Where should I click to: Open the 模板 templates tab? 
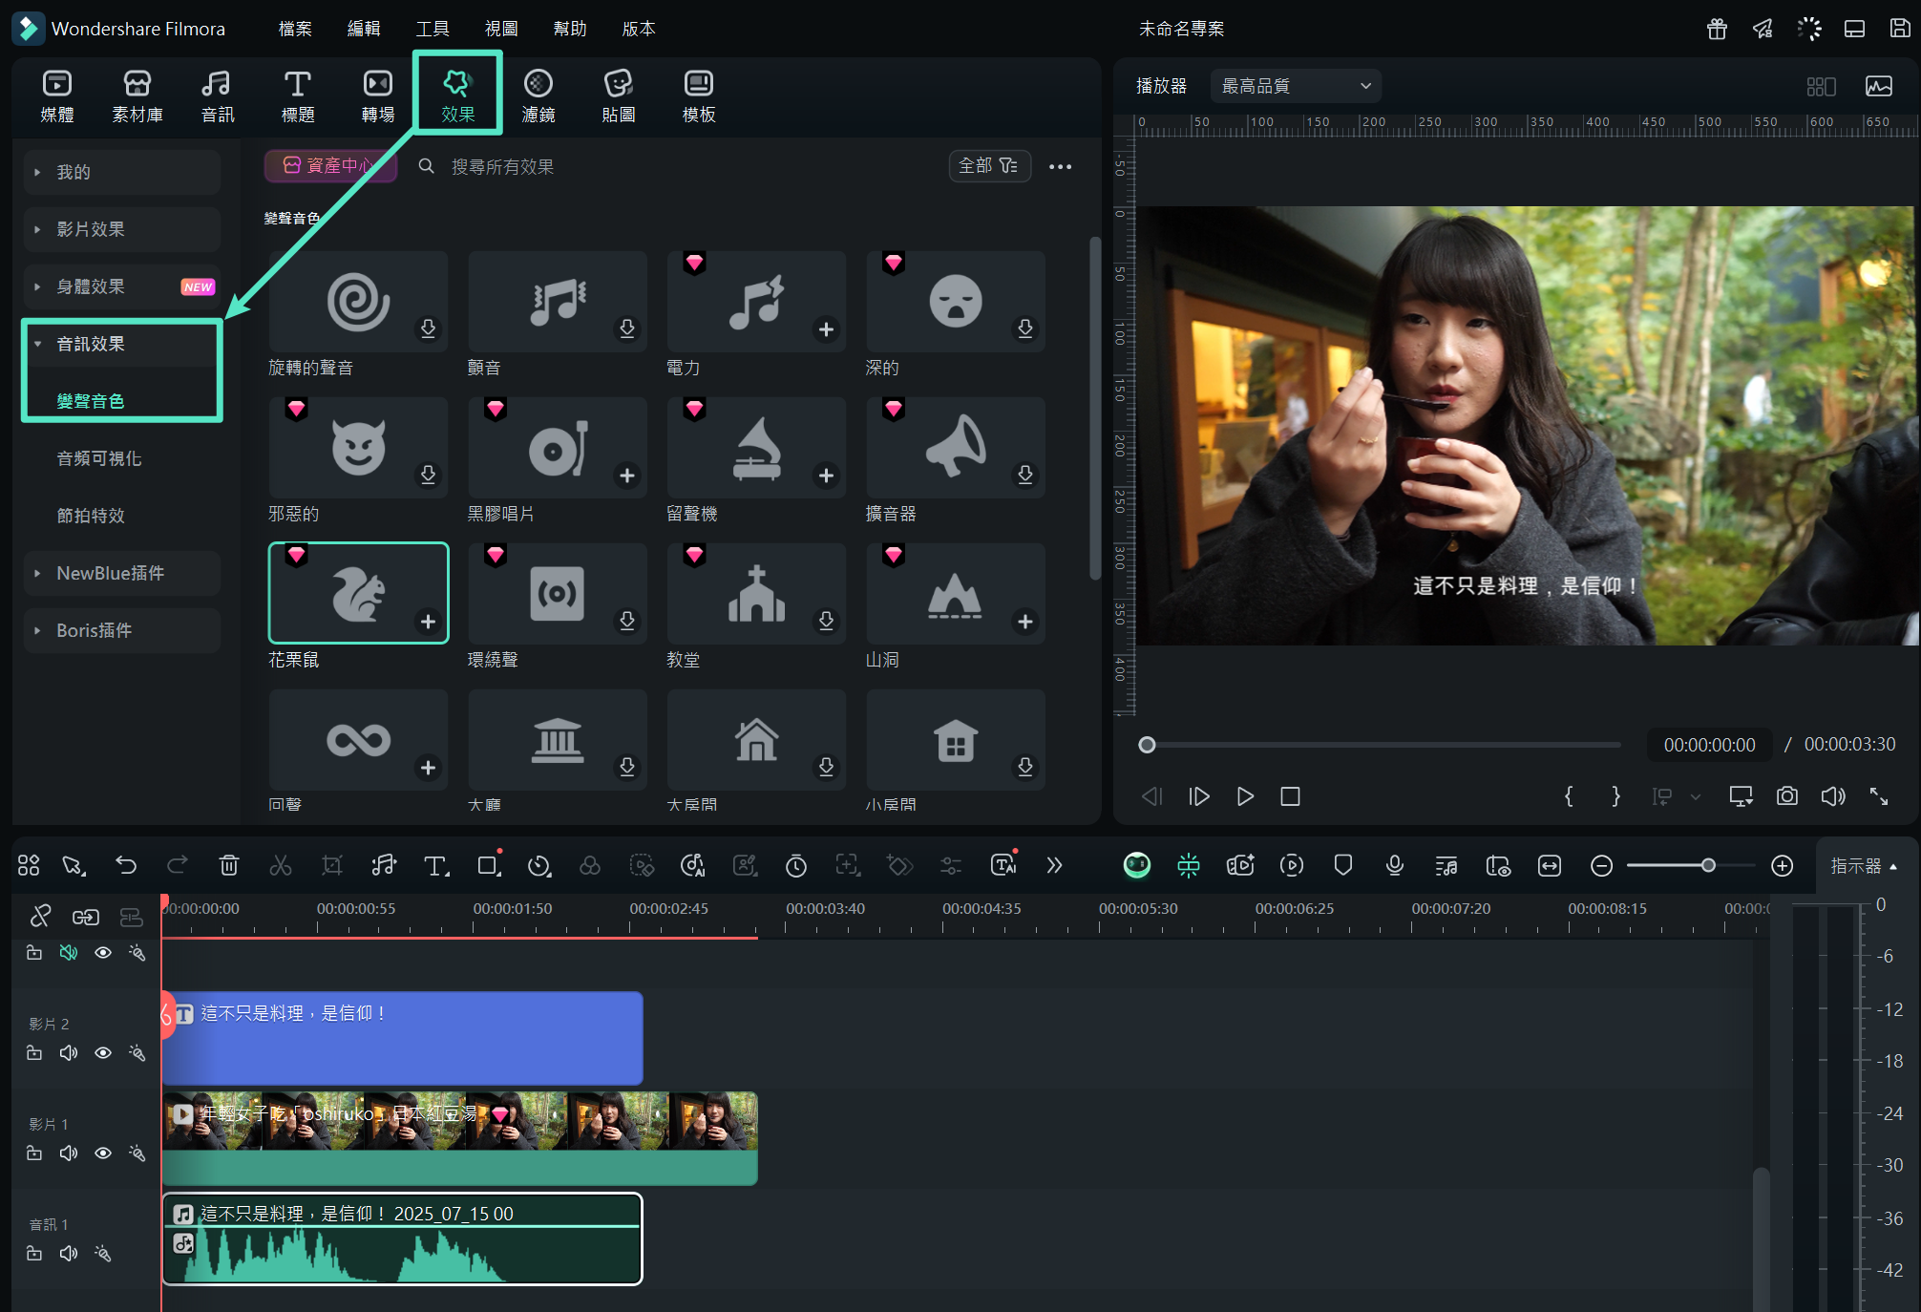tap(699, 96)
